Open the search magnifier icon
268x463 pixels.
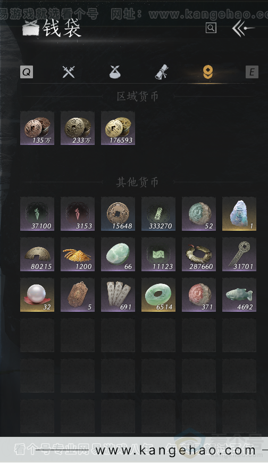(211, 28)
